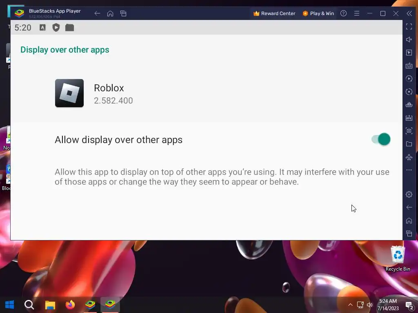The width and height of the screenshot is (418, 313).
Task: Enter fullscreen mode from sidebar
Action: pos(409,26)
